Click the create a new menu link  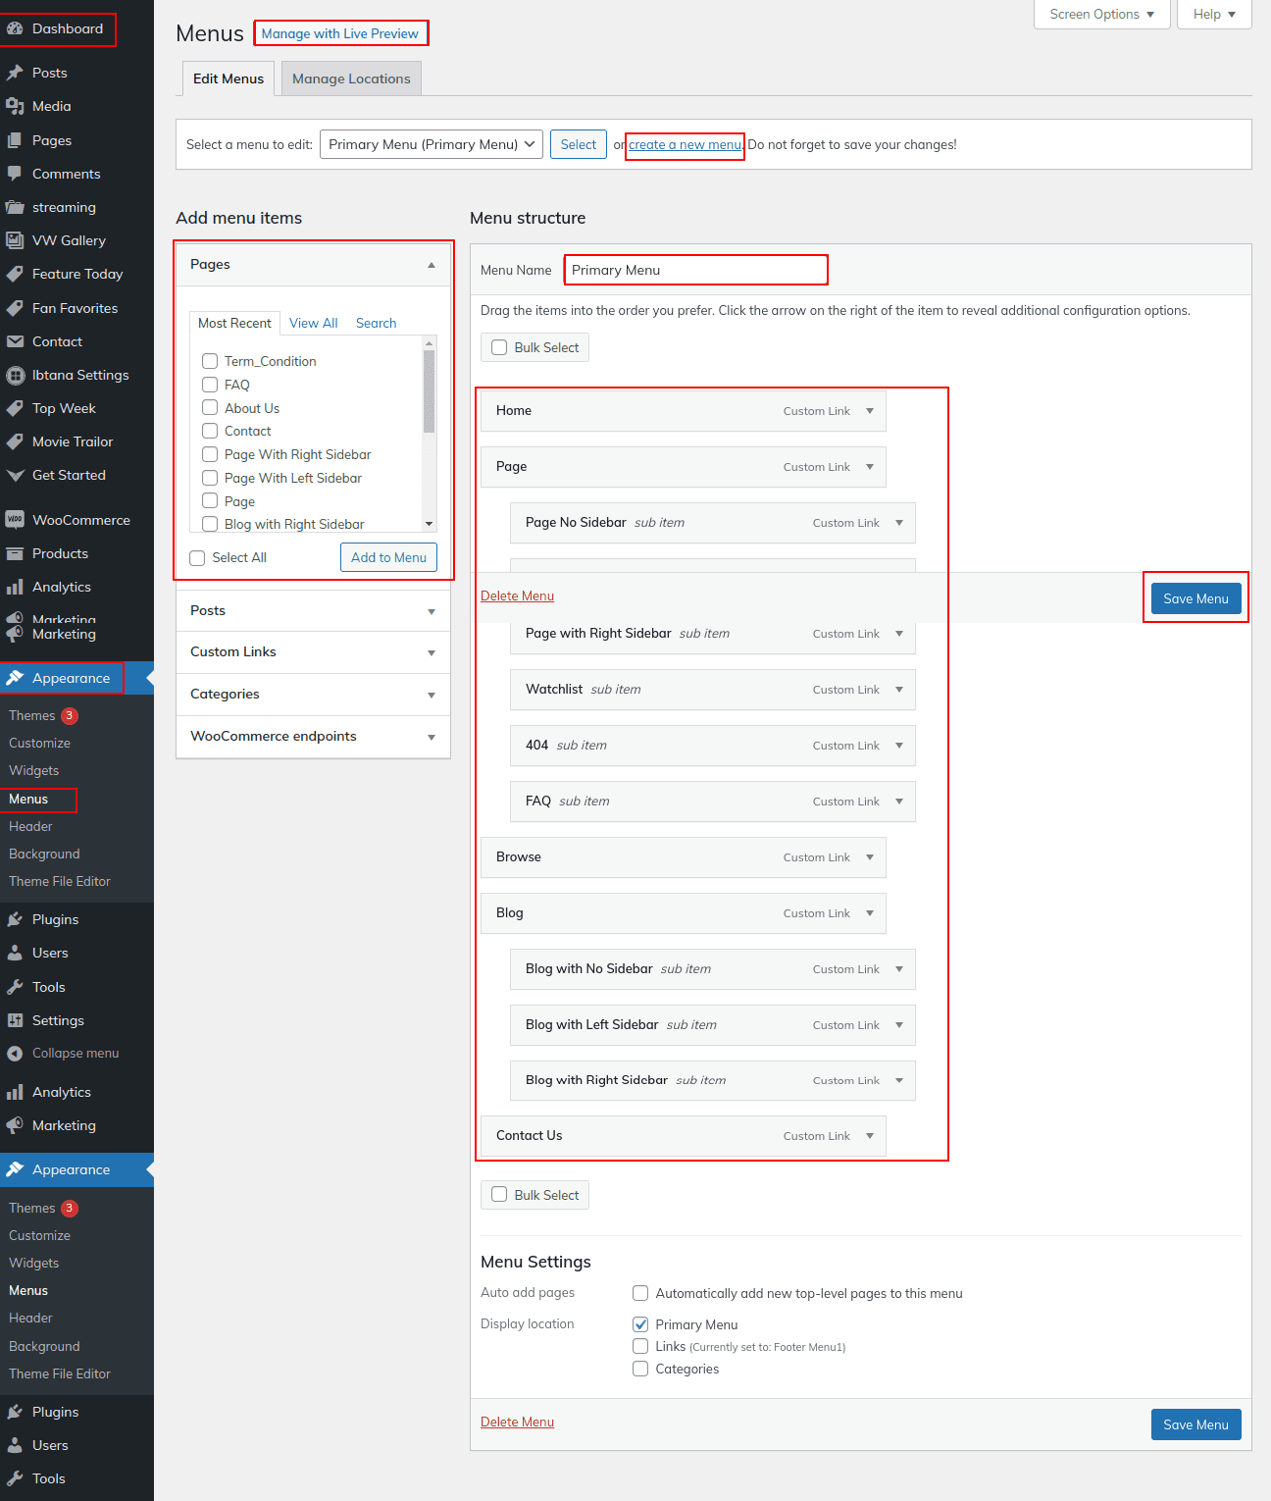pyautogui.click(x=685, y=145)
